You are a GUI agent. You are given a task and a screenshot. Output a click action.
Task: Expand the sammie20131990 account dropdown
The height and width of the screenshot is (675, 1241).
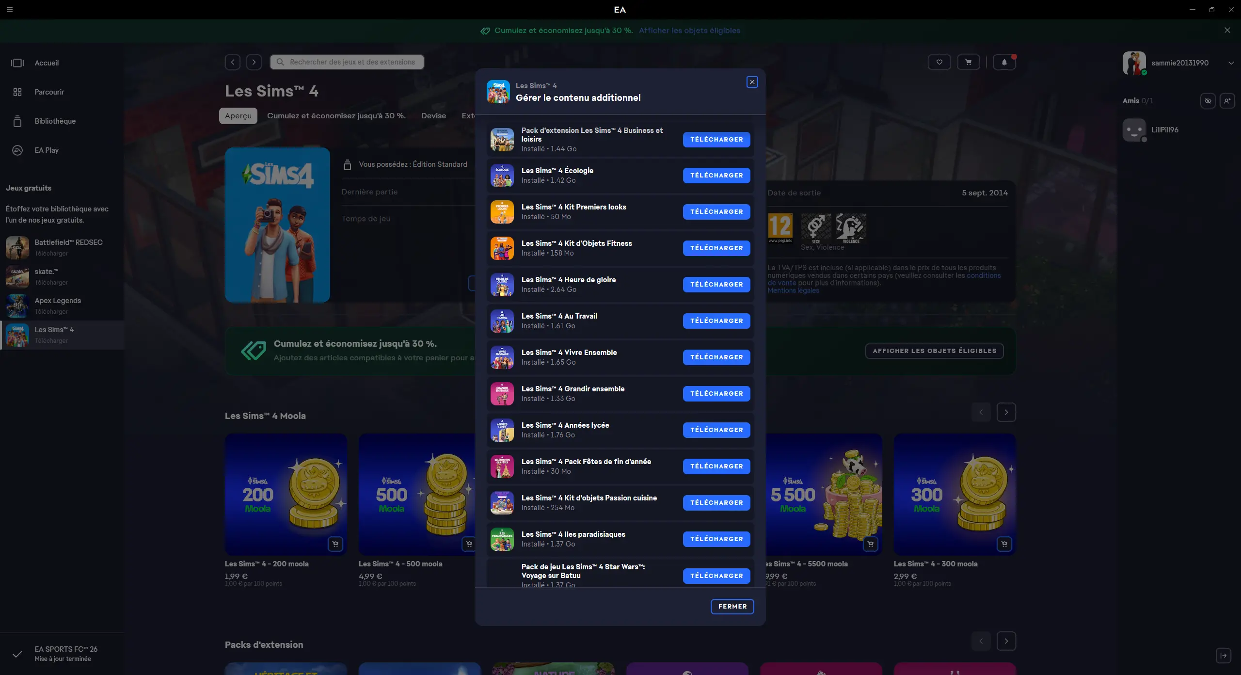click(1231, 63)
